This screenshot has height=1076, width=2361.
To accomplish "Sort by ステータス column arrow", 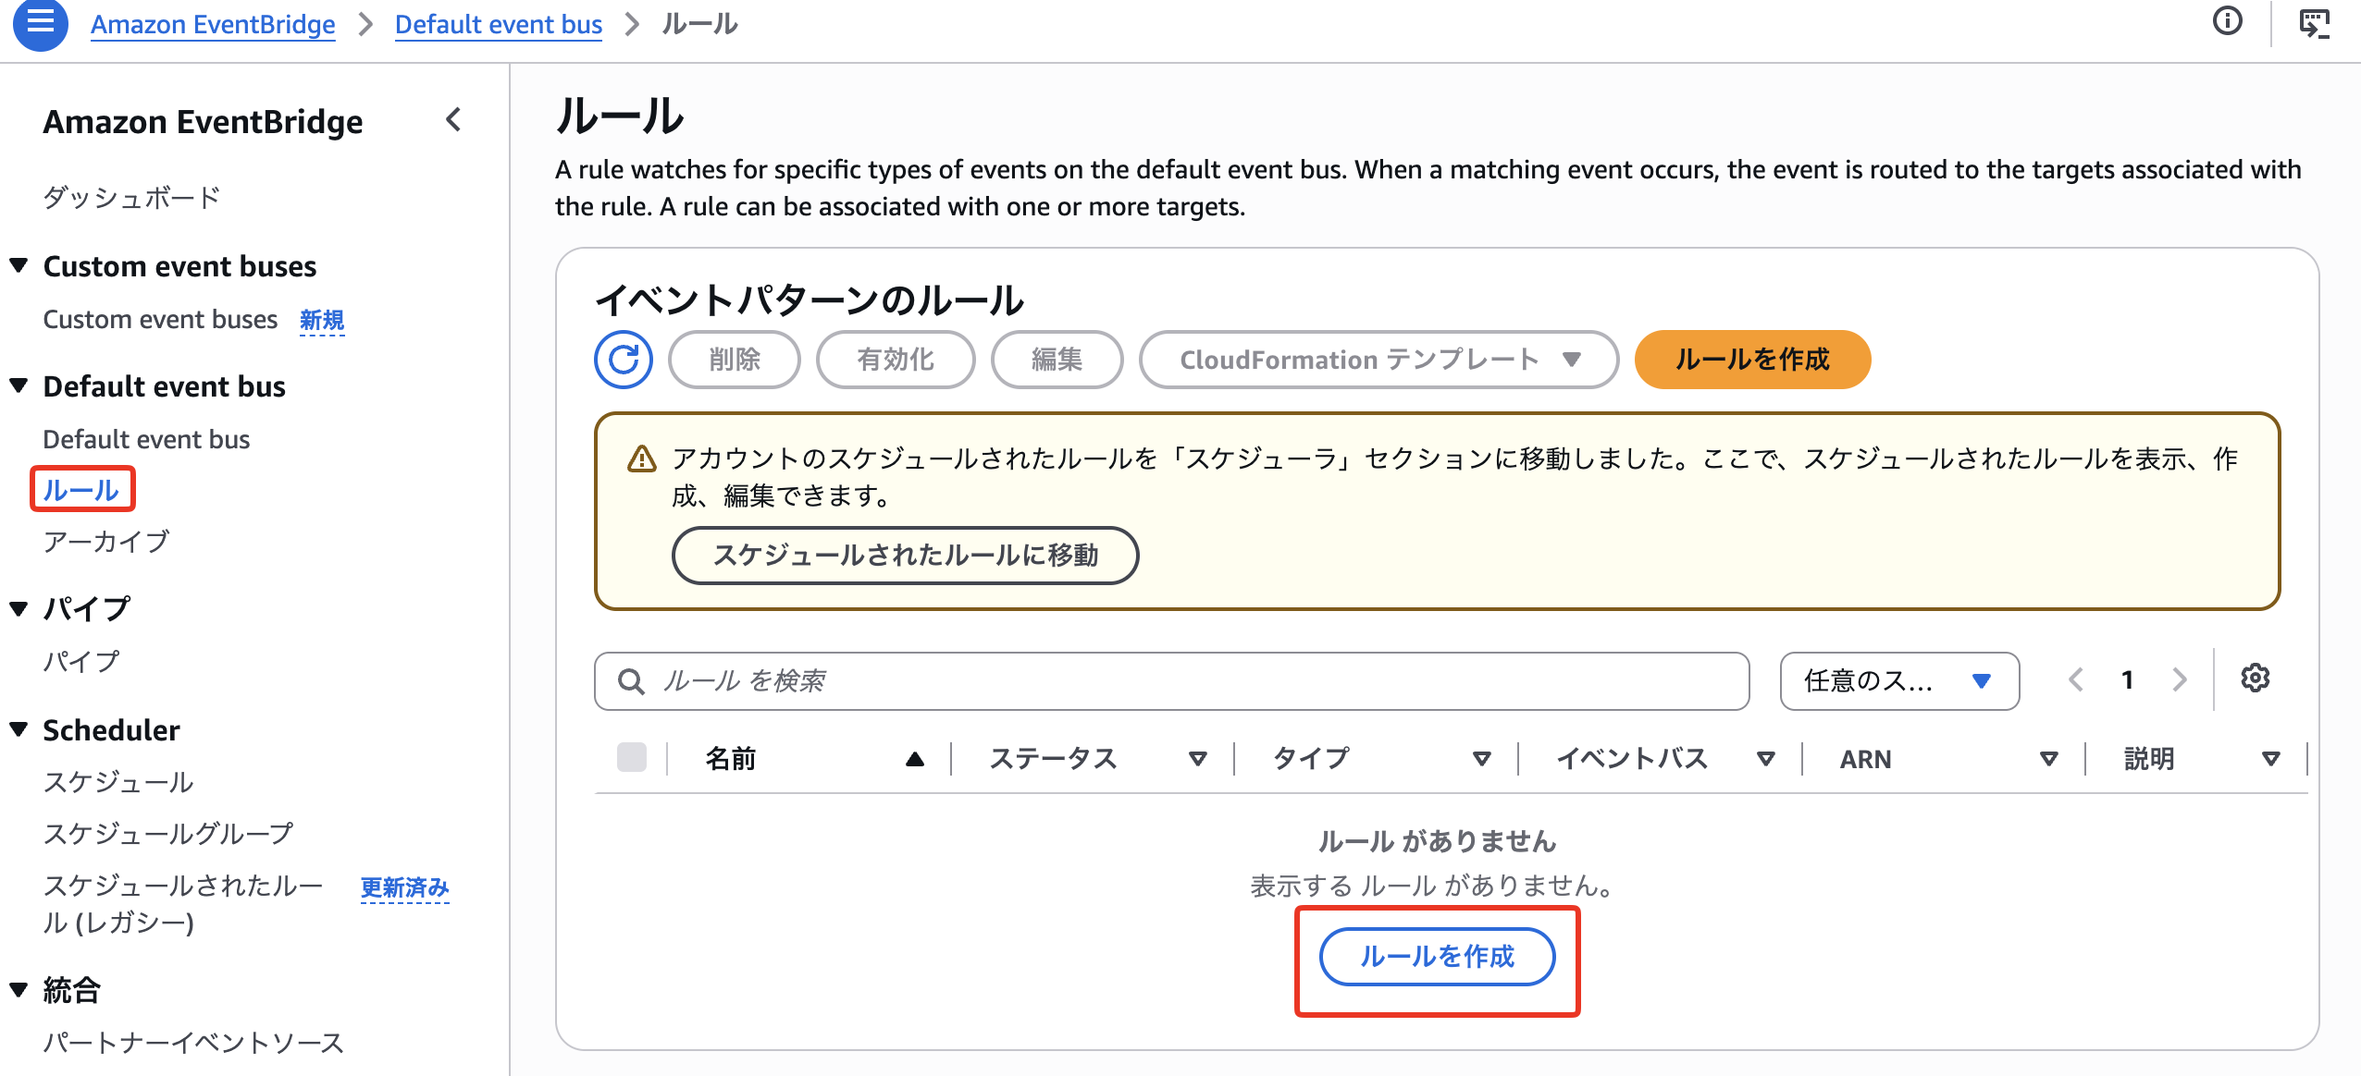I will click(x=1198, y=759).
